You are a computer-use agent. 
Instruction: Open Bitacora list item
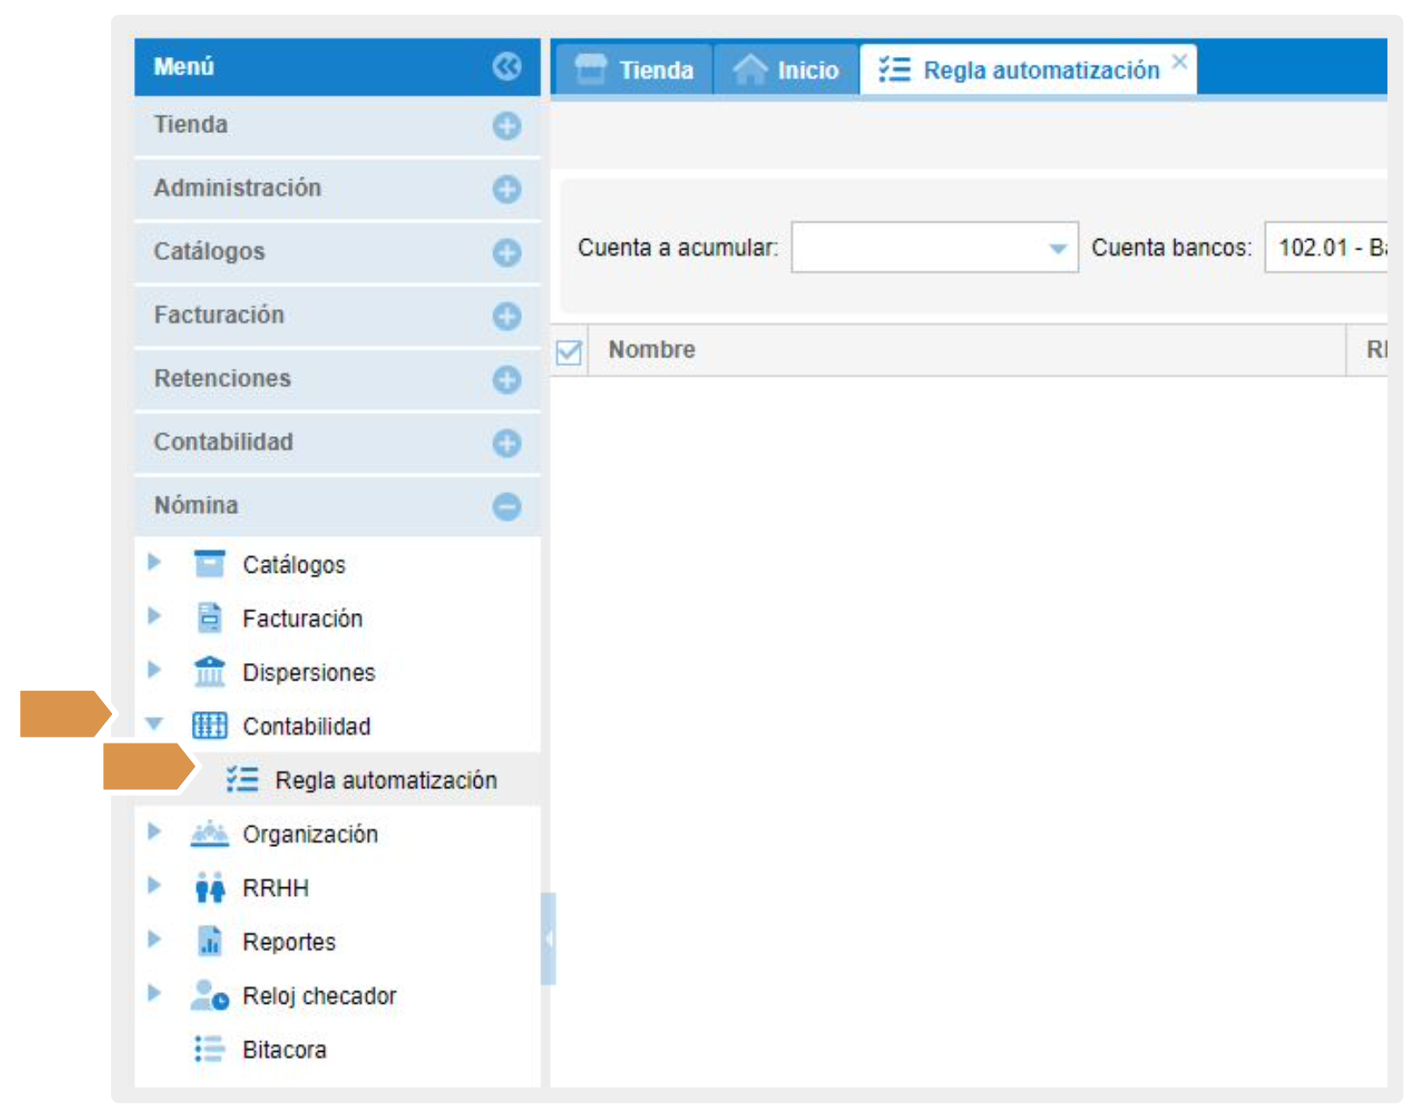284,1049
